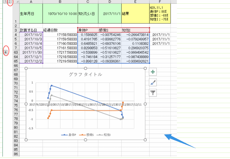Select the 身体P legend entry
The image size is (230, 159).
click(x=71, y=135)
